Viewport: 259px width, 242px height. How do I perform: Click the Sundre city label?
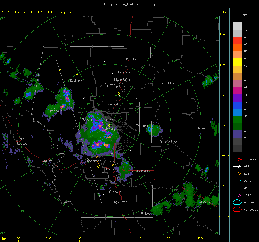pyautogui.click(x=87, y=119)
